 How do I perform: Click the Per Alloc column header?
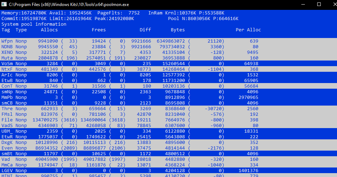tap(248, 30)
